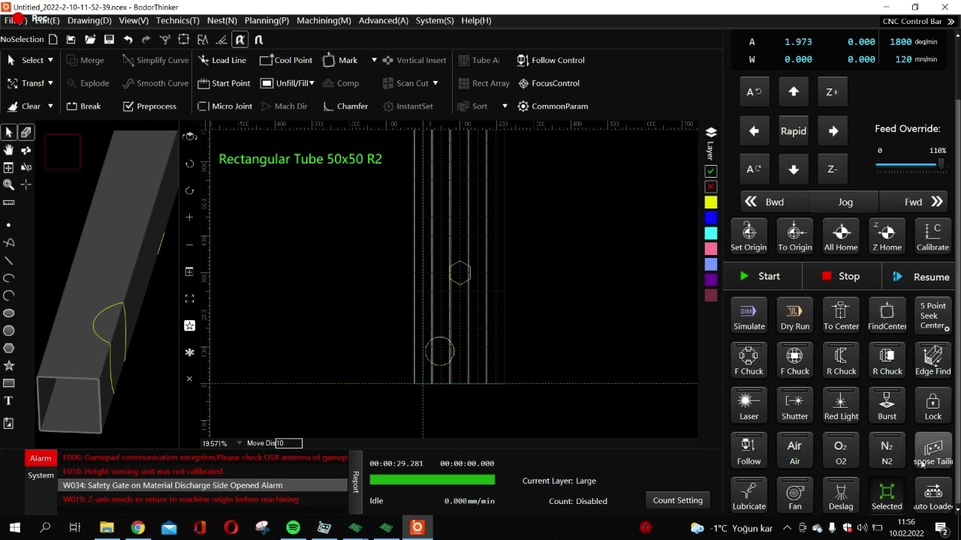Adjust the Feed Override slider handle

(941, 165)
